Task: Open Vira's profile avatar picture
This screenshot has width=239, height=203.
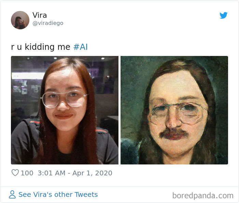Action: click(x=20, y=20)
